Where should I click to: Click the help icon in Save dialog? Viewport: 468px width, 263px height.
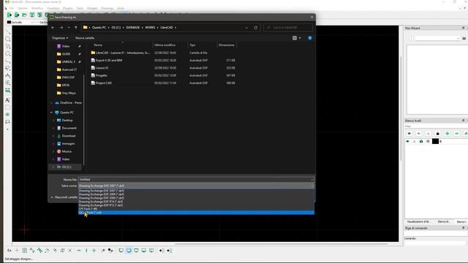[310, 38]
